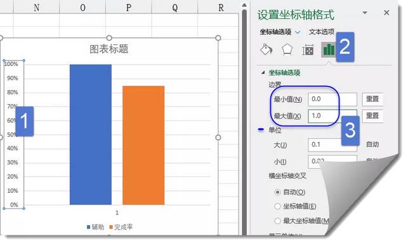
Task: Close the Format Axis pane
Action: pyautogui.click(x=386, y=13)
